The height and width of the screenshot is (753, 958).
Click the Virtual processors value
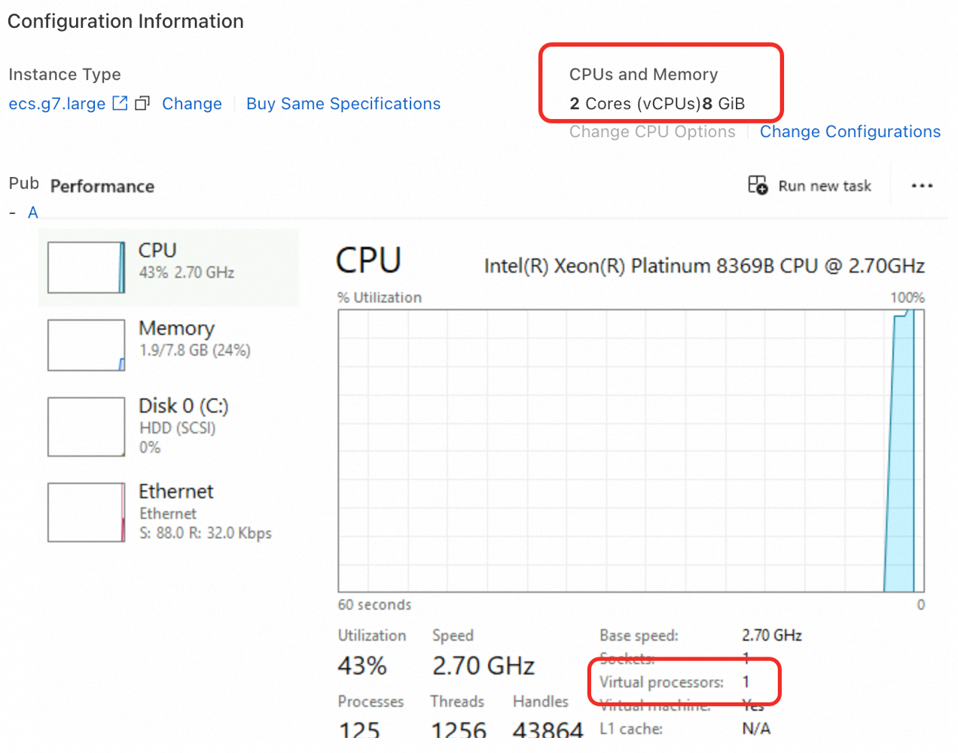click(x=746, y=682)
